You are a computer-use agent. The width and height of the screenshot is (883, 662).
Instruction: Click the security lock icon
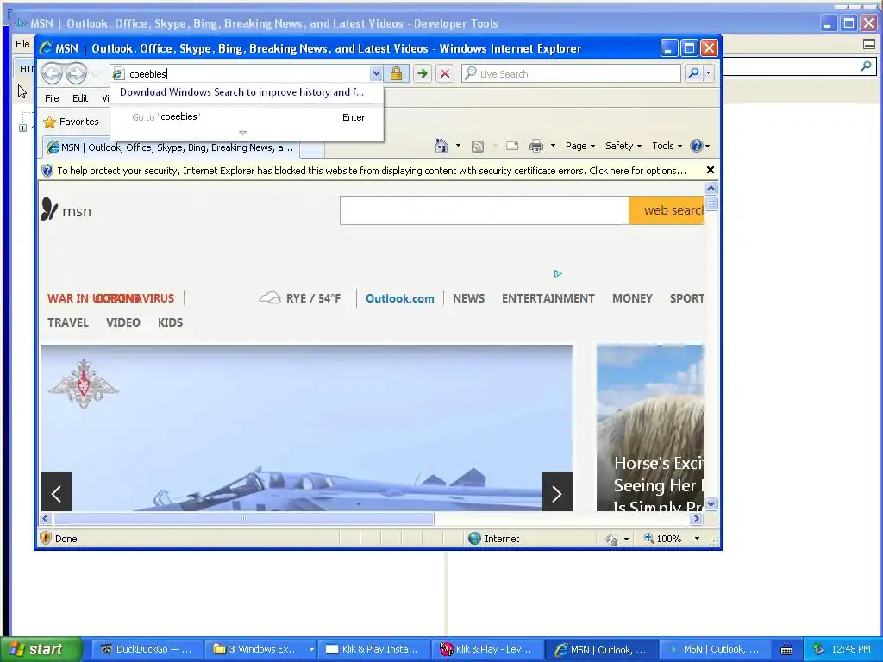pos(396,73)
